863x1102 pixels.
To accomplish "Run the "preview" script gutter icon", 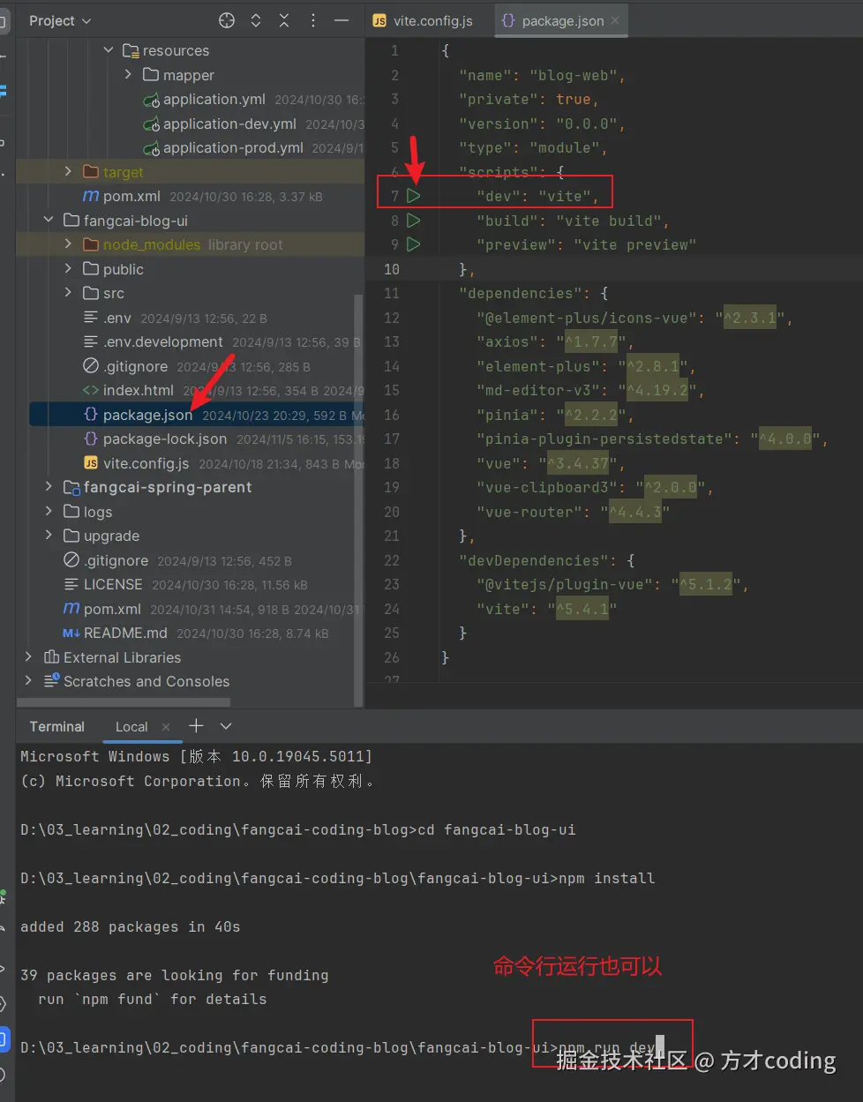I will click(413, 244).
